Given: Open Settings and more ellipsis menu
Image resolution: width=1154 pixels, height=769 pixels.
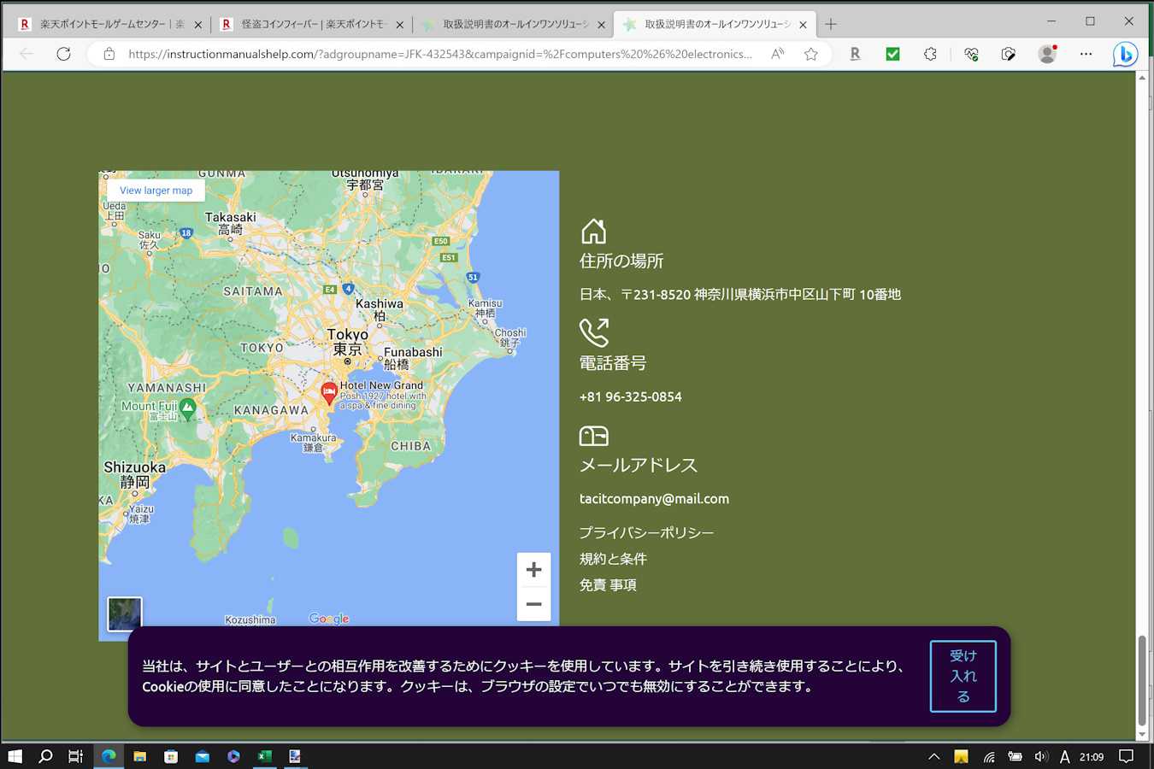Looking at the screenshot, I should (1086, 54).
